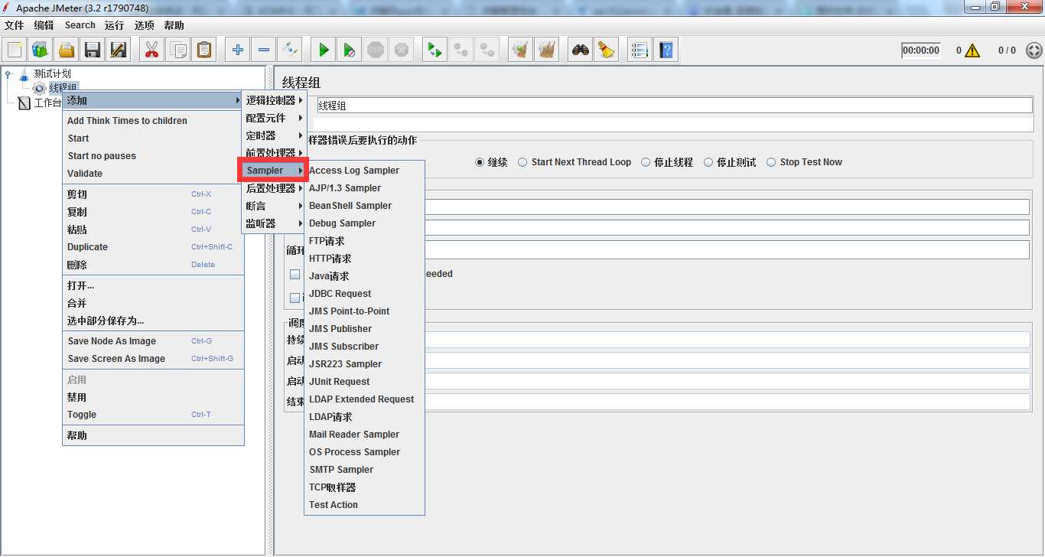The height and width of the screenshot is (557, 1045).
Task: Choose JDBC Request sampler
Action: click(364, 294)
